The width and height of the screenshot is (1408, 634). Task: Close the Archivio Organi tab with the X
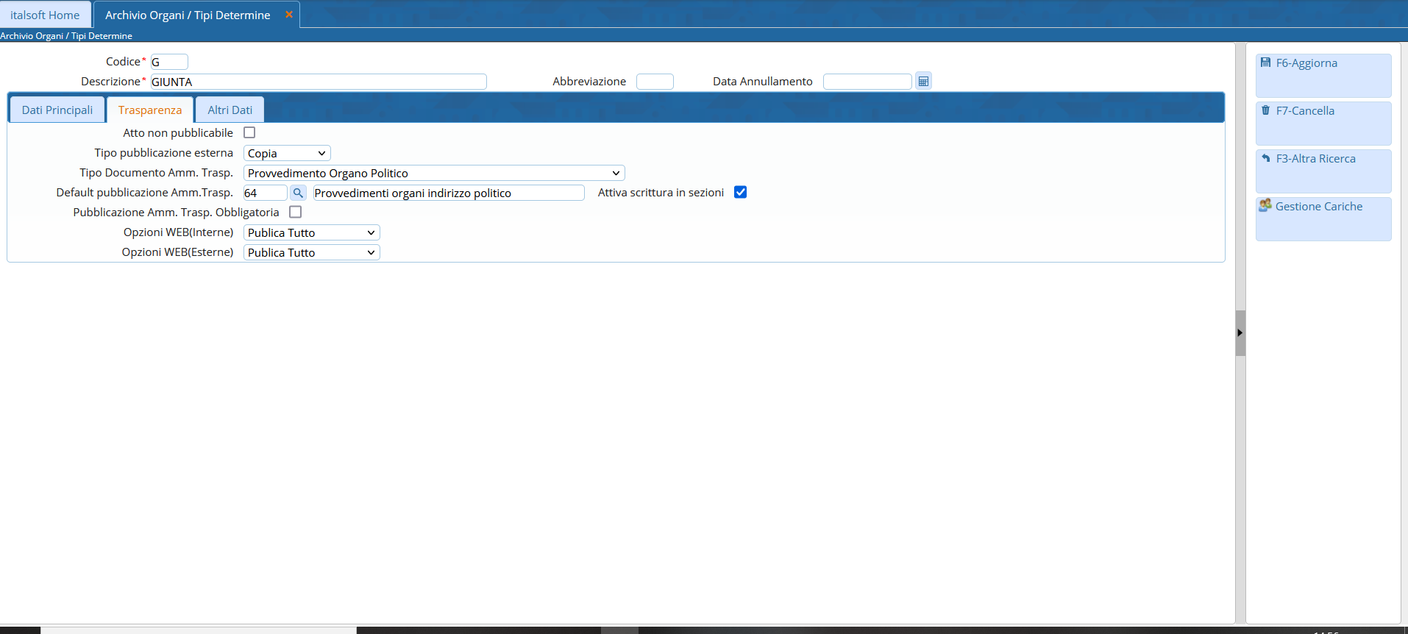click(x=289, y=15)
